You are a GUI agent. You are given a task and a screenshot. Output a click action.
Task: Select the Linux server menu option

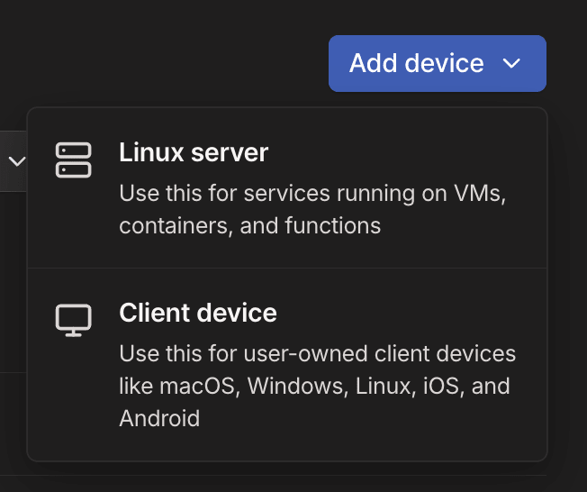click(x=287, y=188)
